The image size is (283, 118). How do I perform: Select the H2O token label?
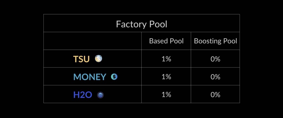tap(83, 95)
